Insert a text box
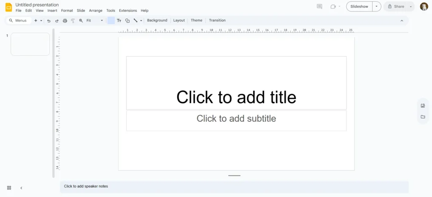The width and height of the screenshot is (432, 197). pyautogui.click(x=119, y=20)
